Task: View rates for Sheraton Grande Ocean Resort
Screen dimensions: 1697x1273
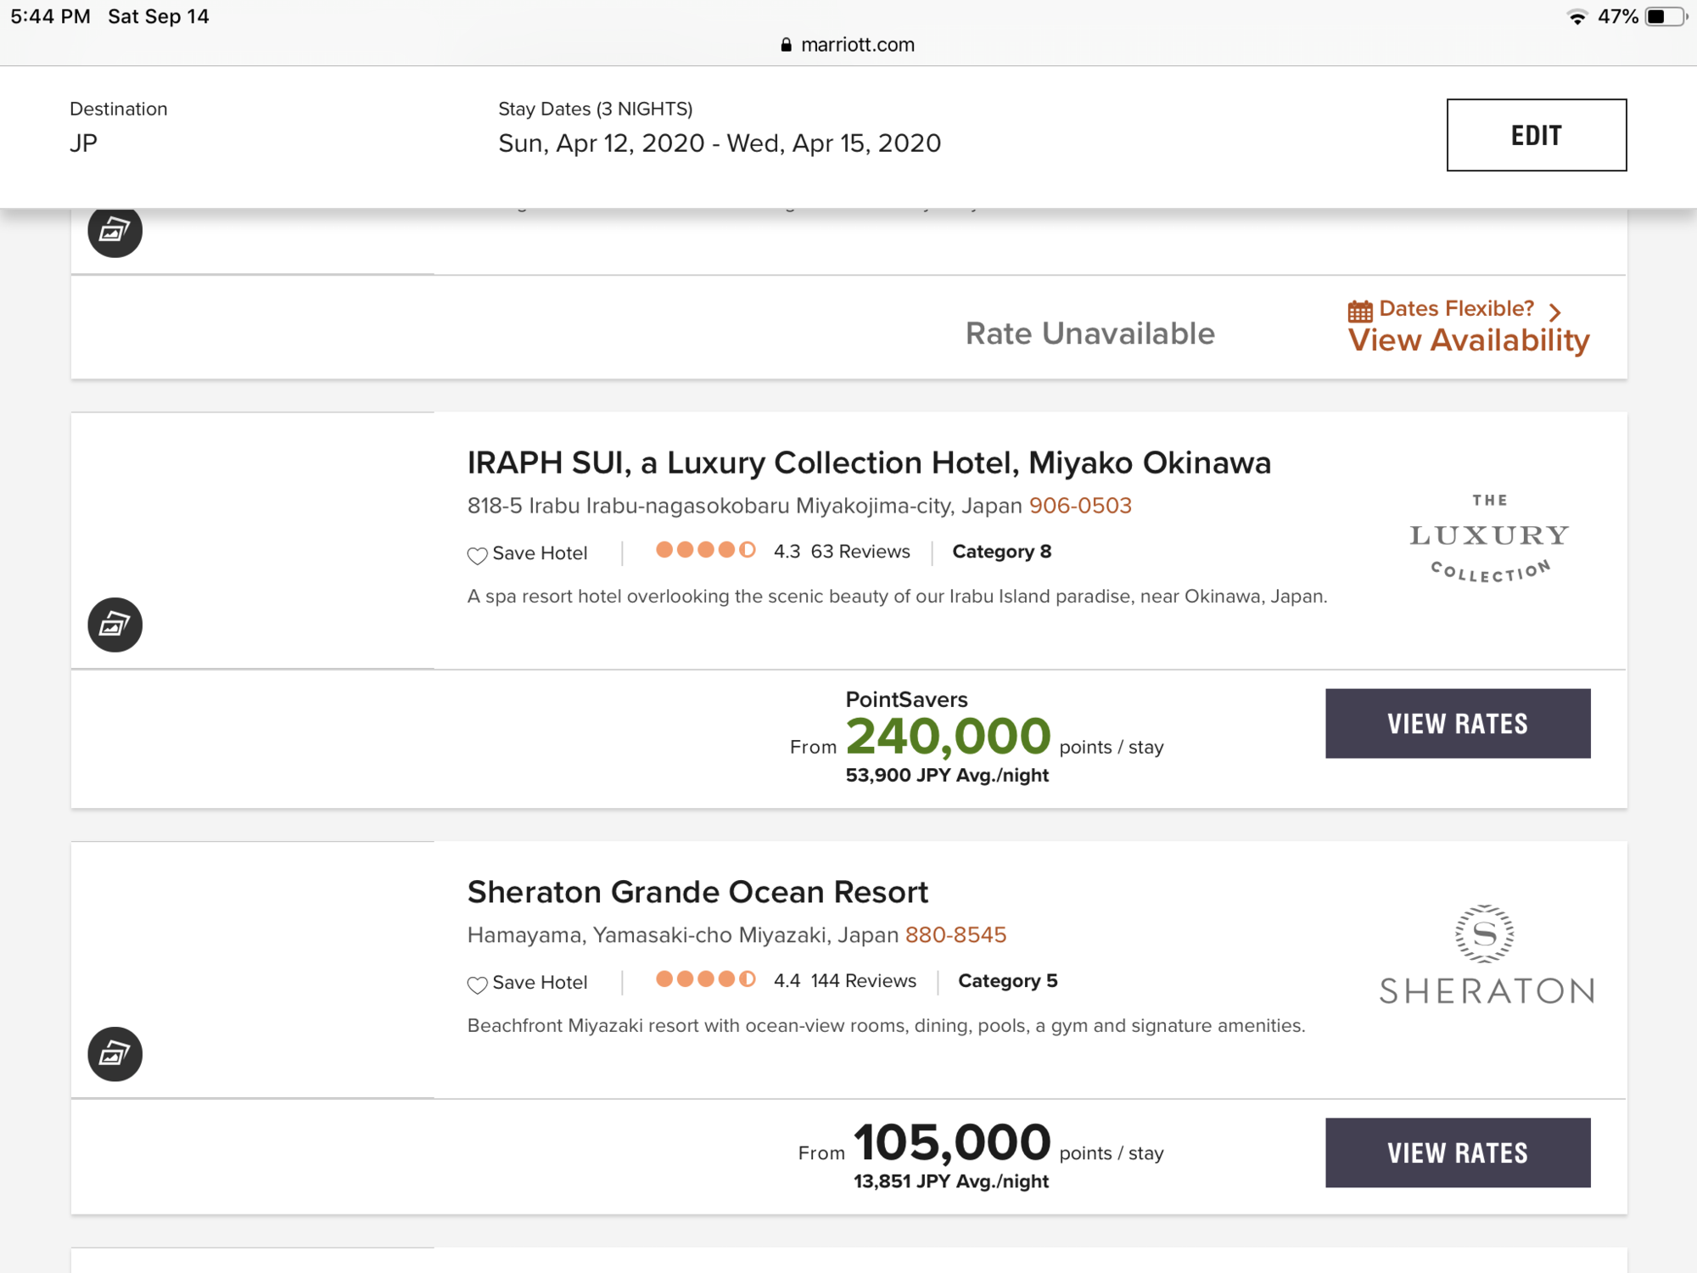Action: [x=1458, y=1152]
